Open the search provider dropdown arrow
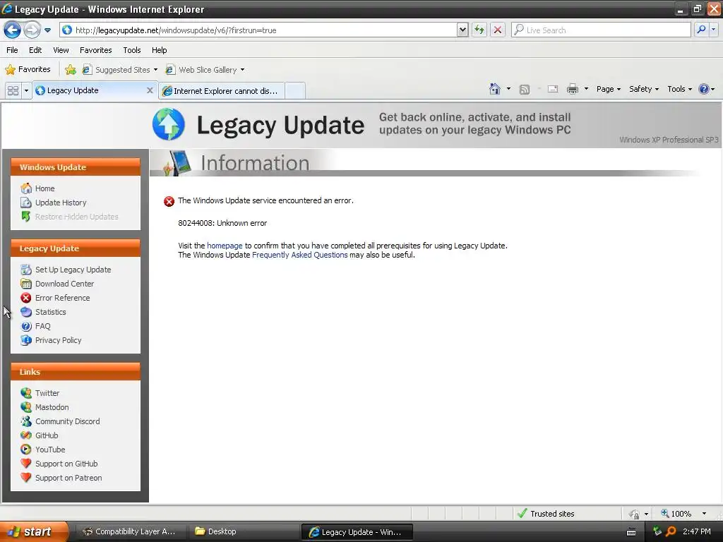This screenshot has width=723, height=542. (x=713, y=30)
